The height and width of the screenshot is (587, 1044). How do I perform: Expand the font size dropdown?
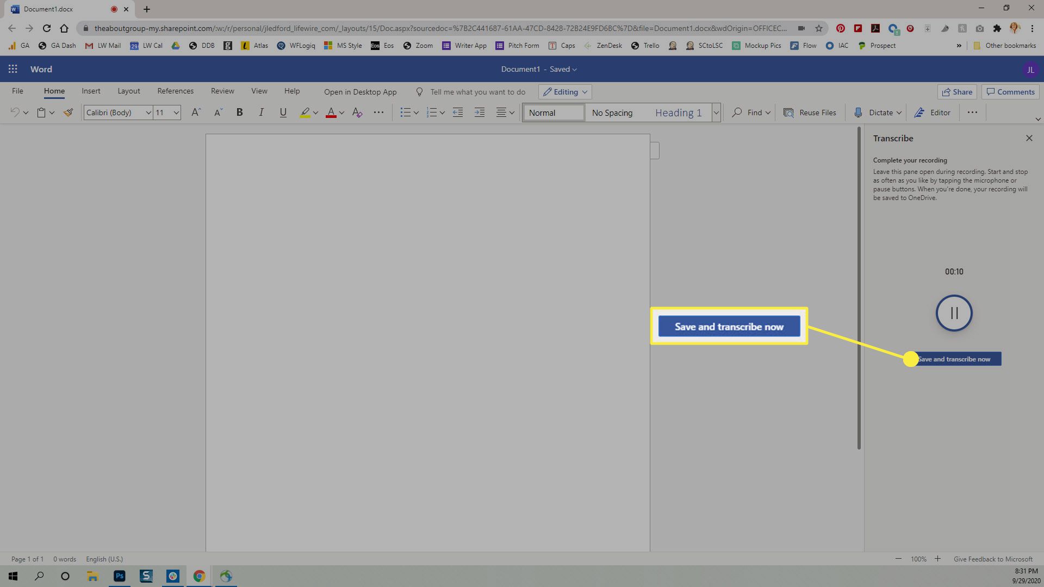click(177, 113)
